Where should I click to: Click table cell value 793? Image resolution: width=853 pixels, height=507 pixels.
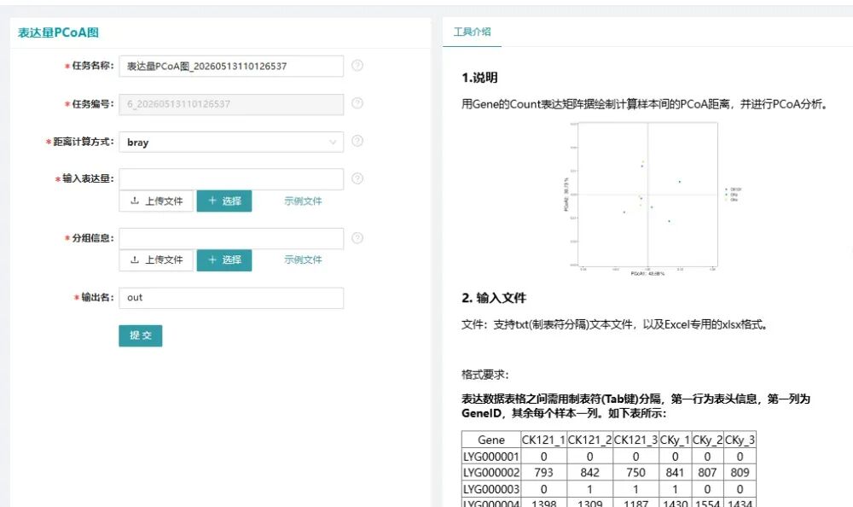coord(543,473)
